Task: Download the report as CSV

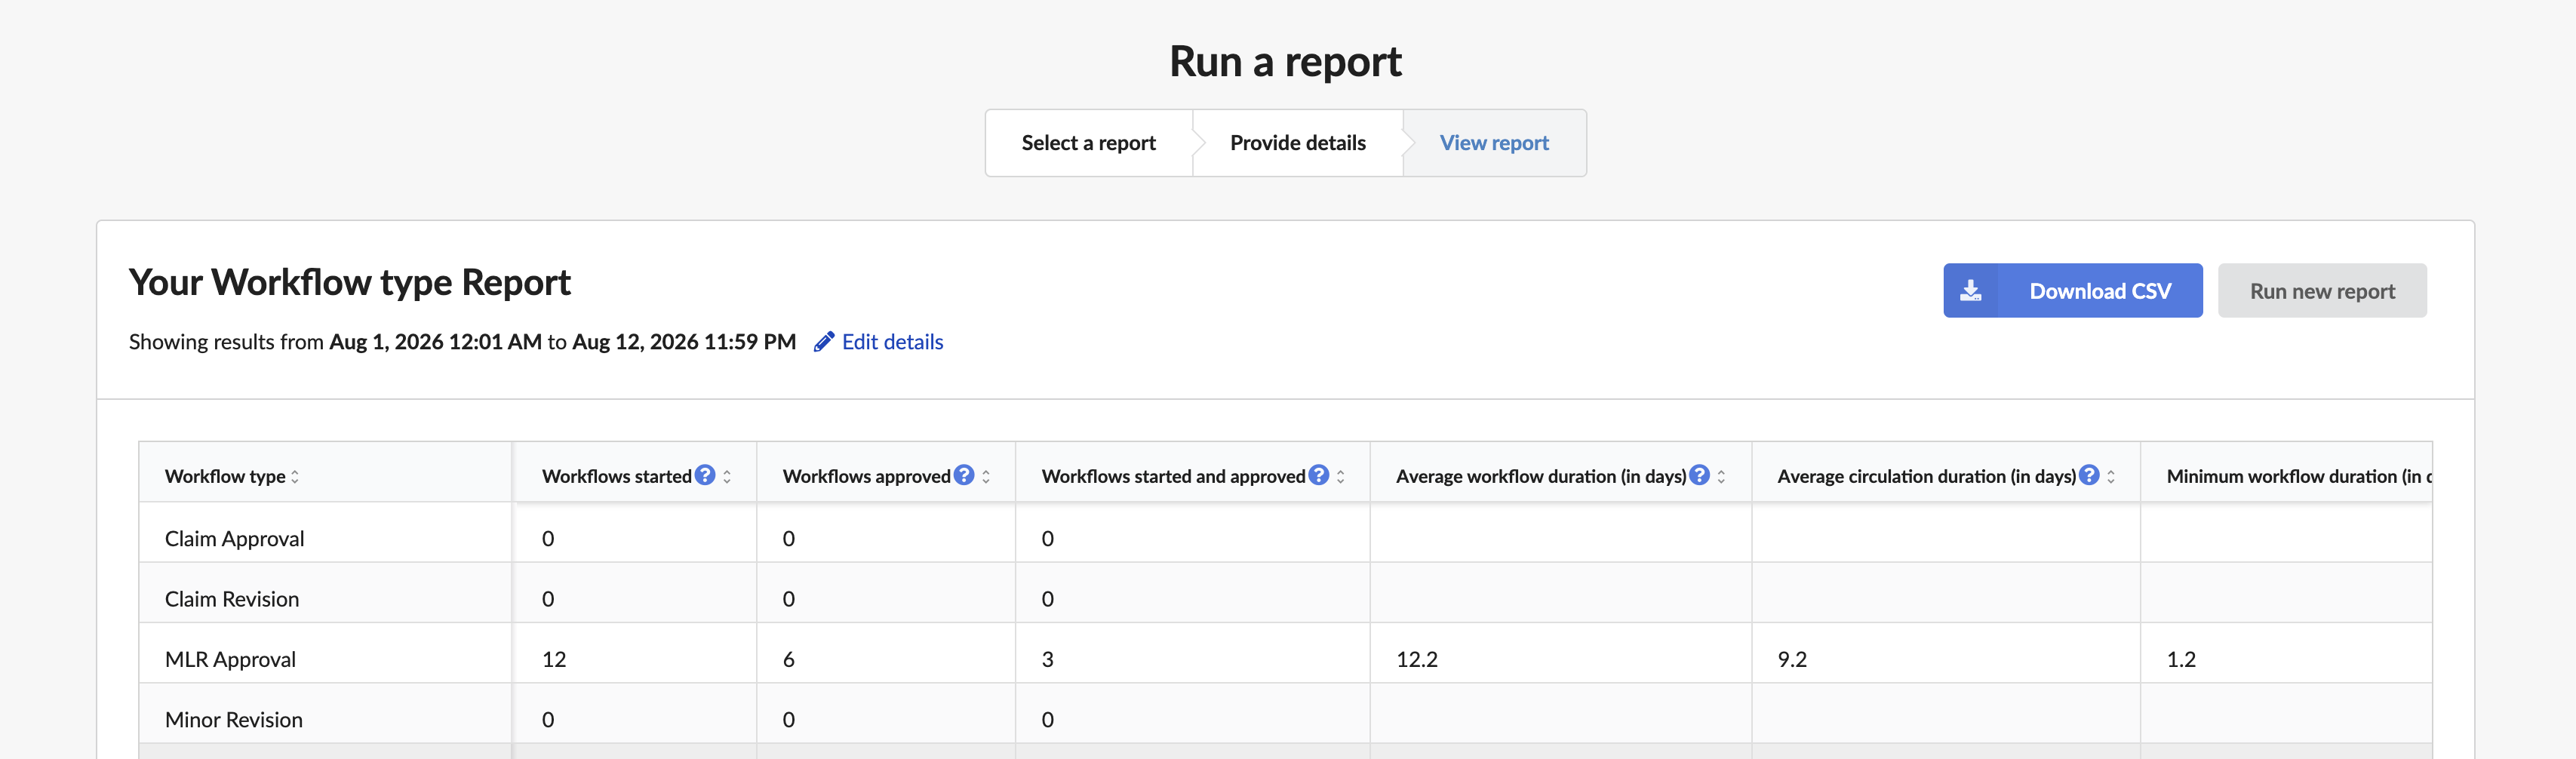Action: (2073, 291)
